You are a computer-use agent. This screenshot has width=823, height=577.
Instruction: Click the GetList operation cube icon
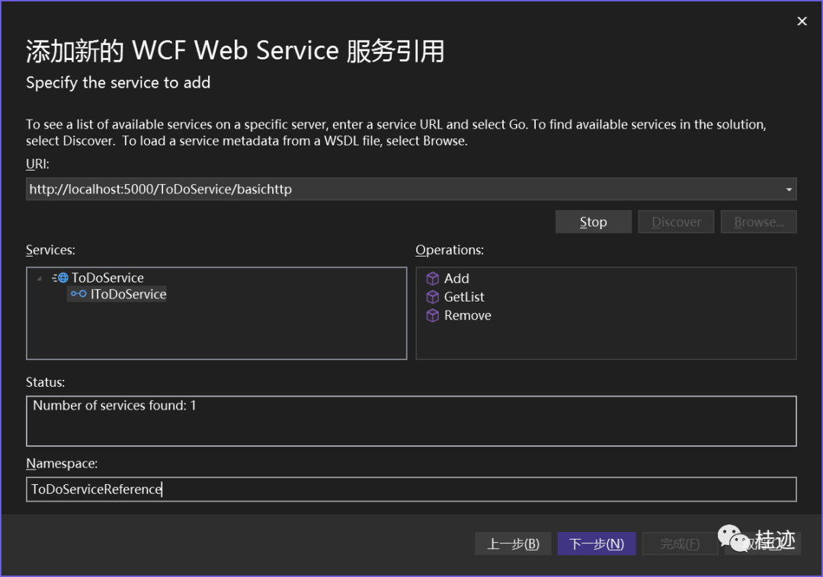coord(433,297)
